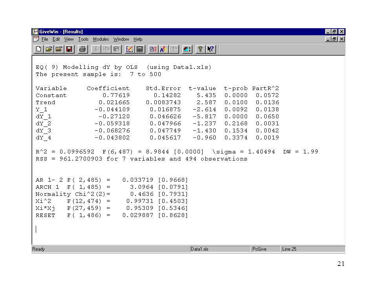Click the Print icon
This screenshot has height=282, width=377.
click(82, 49)
